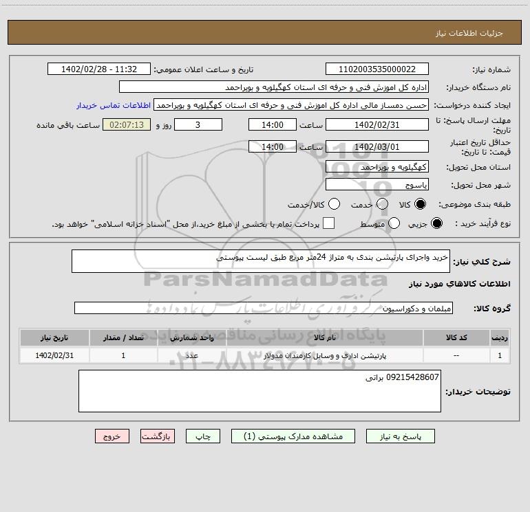Click the deadline hour field 14:00 beside 1402/02/31
The image size is (530, 512).
point(273,124)
